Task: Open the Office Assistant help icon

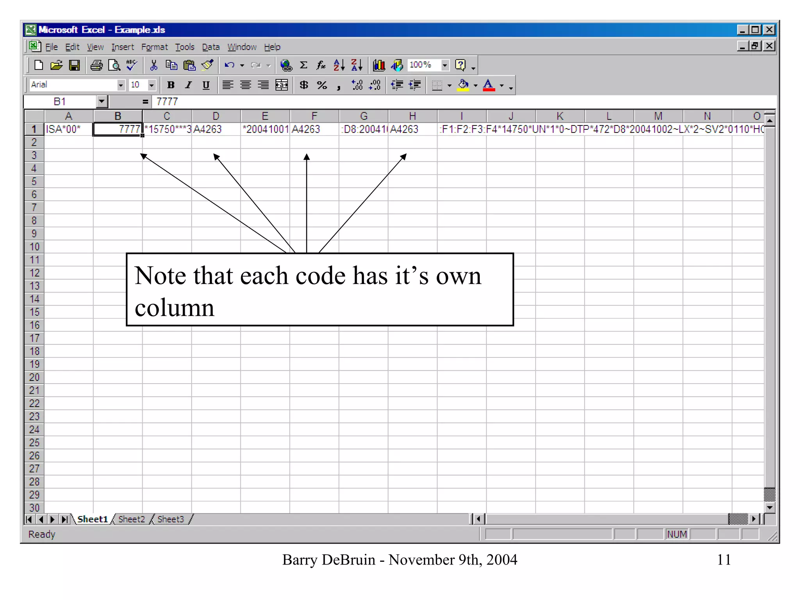Action: [x=461, y=65]
